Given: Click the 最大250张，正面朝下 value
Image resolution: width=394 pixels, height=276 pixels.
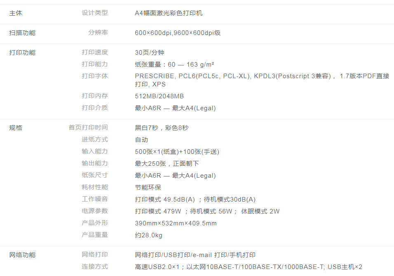Looking at the screenshot, I should 167,164.
